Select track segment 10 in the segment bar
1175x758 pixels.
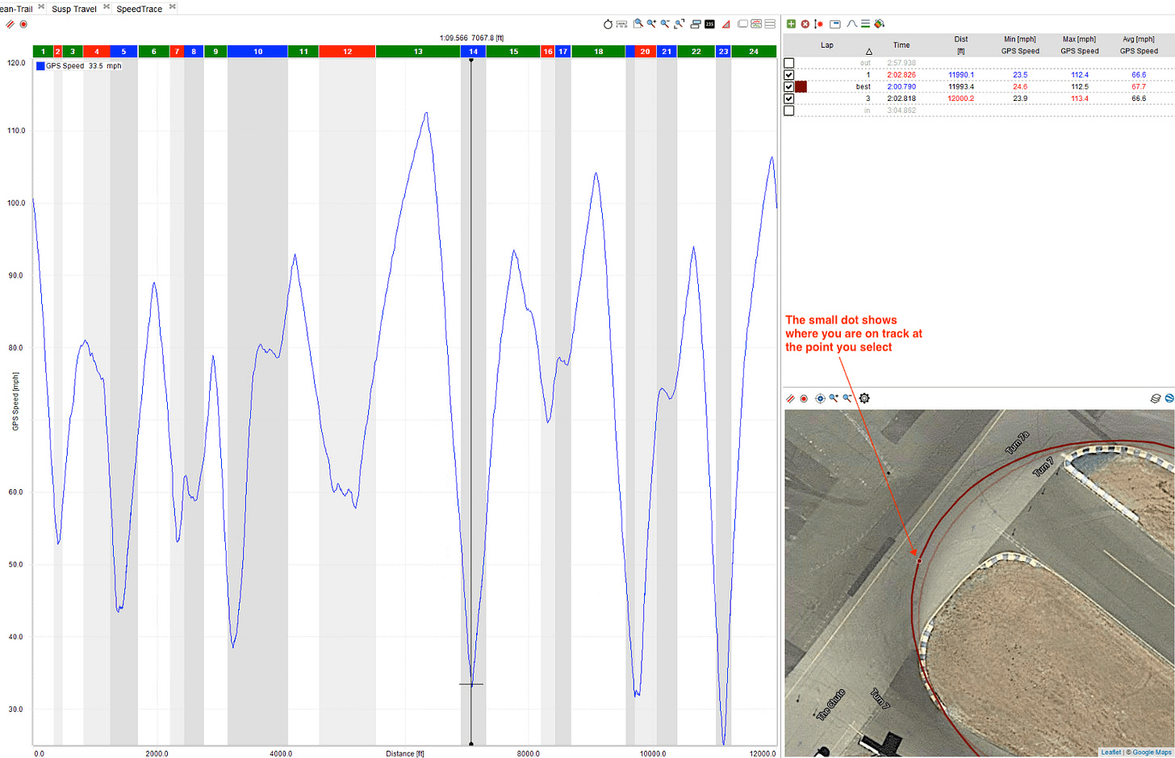257,52
